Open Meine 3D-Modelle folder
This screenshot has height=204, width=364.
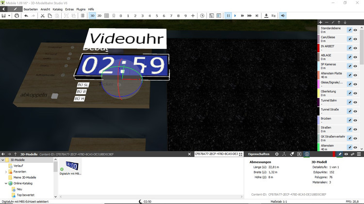tap(25, 177)
